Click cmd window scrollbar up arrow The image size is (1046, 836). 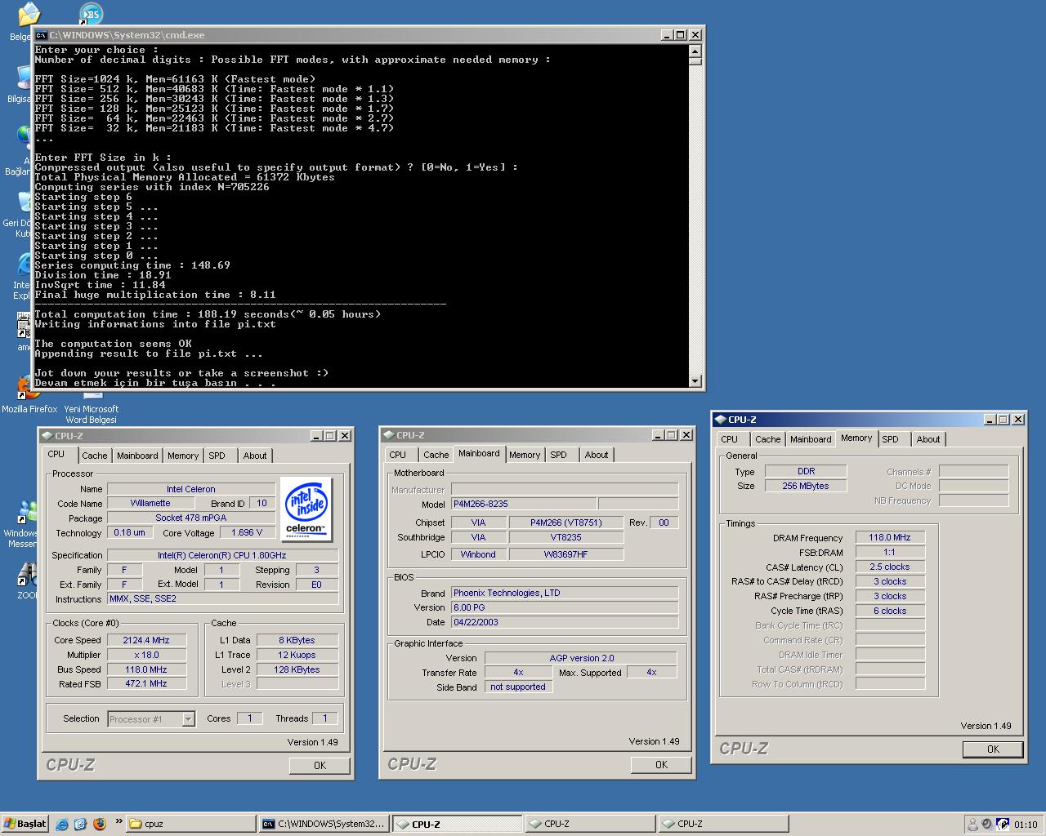695,51
